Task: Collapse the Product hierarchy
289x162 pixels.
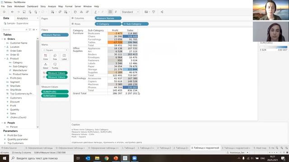Action: pyautogui.click(x=5, y=58)
